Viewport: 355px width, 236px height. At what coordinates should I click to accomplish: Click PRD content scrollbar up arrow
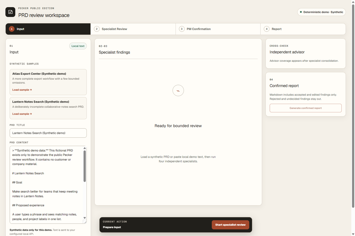click(85, 148)
